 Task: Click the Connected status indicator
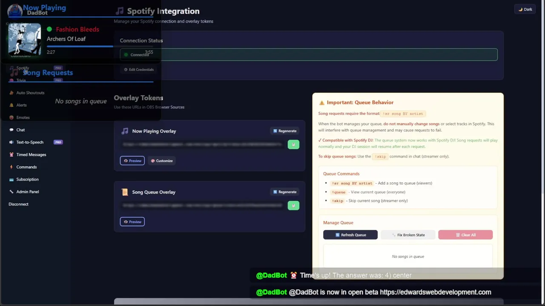pos(309,54)
